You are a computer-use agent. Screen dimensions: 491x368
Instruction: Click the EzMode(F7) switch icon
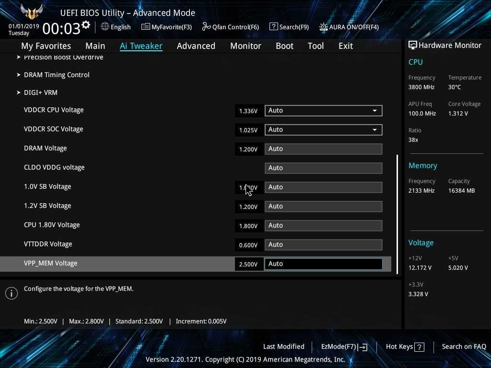tap(362, 347)
